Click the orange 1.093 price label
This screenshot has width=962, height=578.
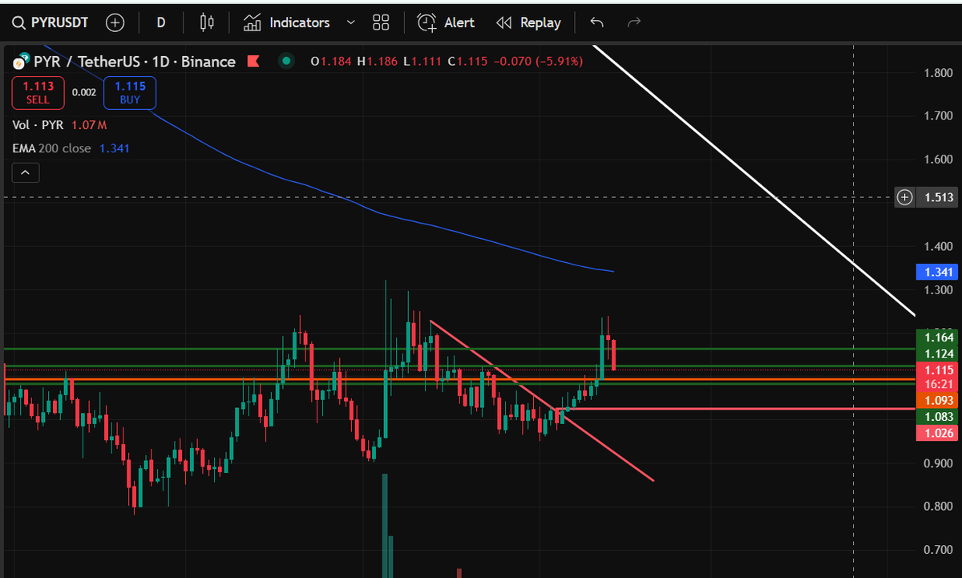[x=936, y=400]
